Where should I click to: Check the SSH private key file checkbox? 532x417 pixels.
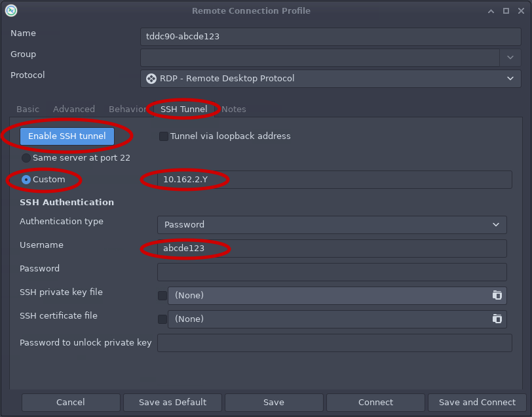[x=162, y=296]
